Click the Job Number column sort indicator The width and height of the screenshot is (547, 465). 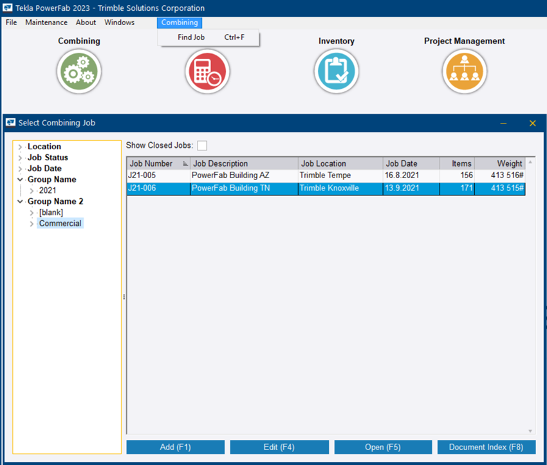185,163
